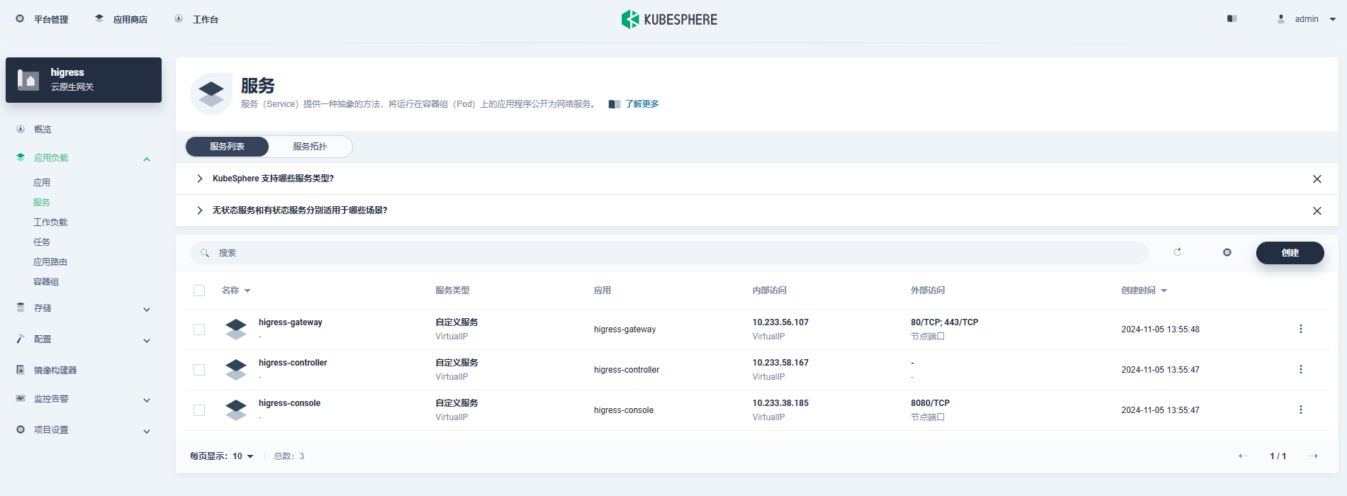
Task: Open the higress-gateway service name link
Action: click(x=291, y=322)
